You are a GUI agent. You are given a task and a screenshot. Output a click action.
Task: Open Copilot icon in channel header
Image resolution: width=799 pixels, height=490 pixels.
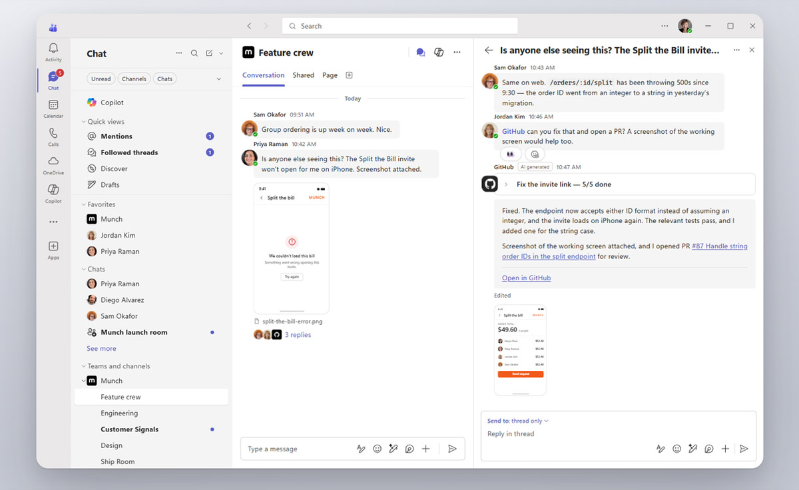(439, 53)
